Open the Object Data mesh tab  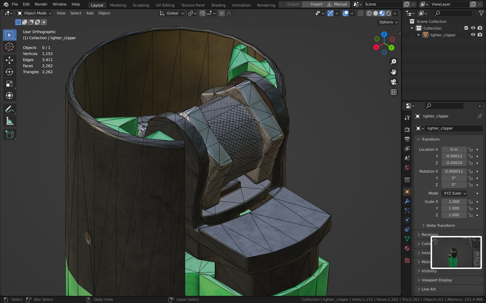pyautogui.click(x=407, y=239)
